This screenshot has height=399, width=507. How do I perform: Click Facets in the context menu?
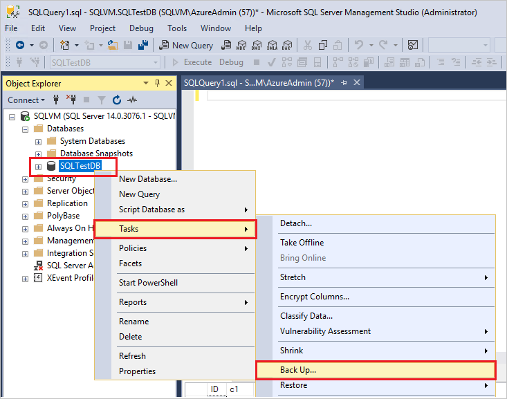point(175,263)
